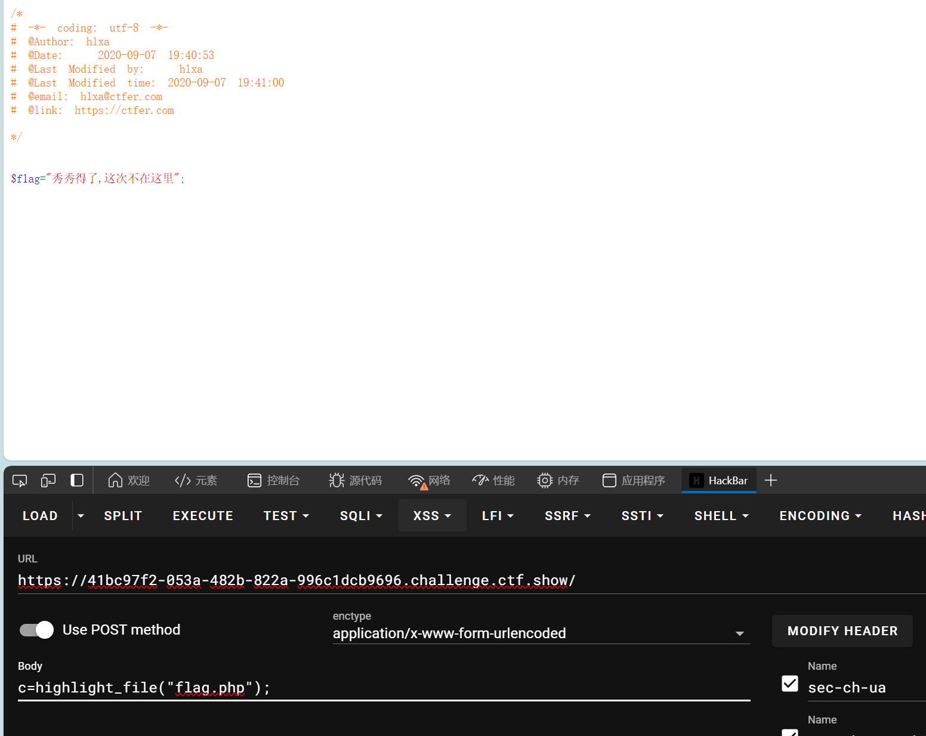The image size is (926, 736).
Task: Add new DevTools tab with plus
Action: [771, 481]
